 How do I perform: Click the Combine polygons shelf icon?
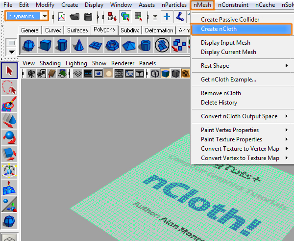click(x=179, y=45)
